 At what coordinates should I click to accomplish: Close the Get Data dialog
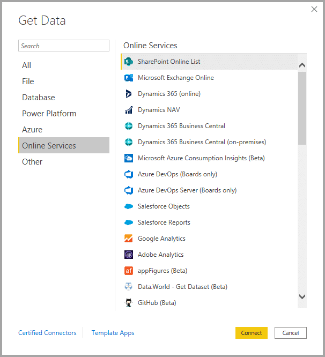tap(314, 9)
